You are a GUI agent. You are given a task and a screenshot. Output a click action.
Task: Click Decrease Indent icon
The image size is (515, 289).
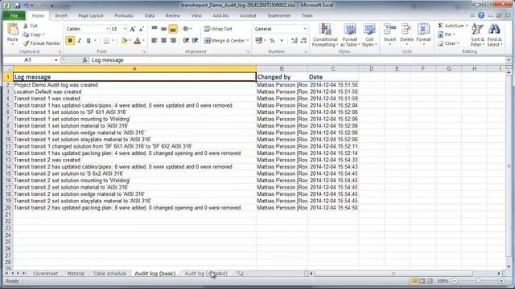coord(186,40)
